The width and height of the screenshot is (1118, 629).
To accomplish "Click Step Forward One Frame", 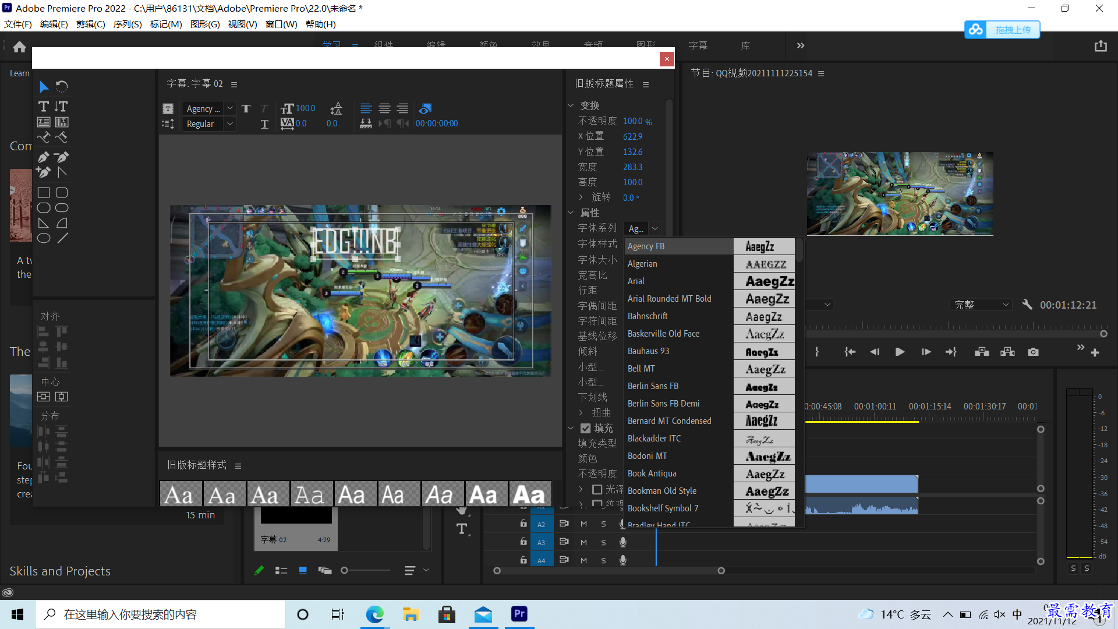I will (926, 352).
